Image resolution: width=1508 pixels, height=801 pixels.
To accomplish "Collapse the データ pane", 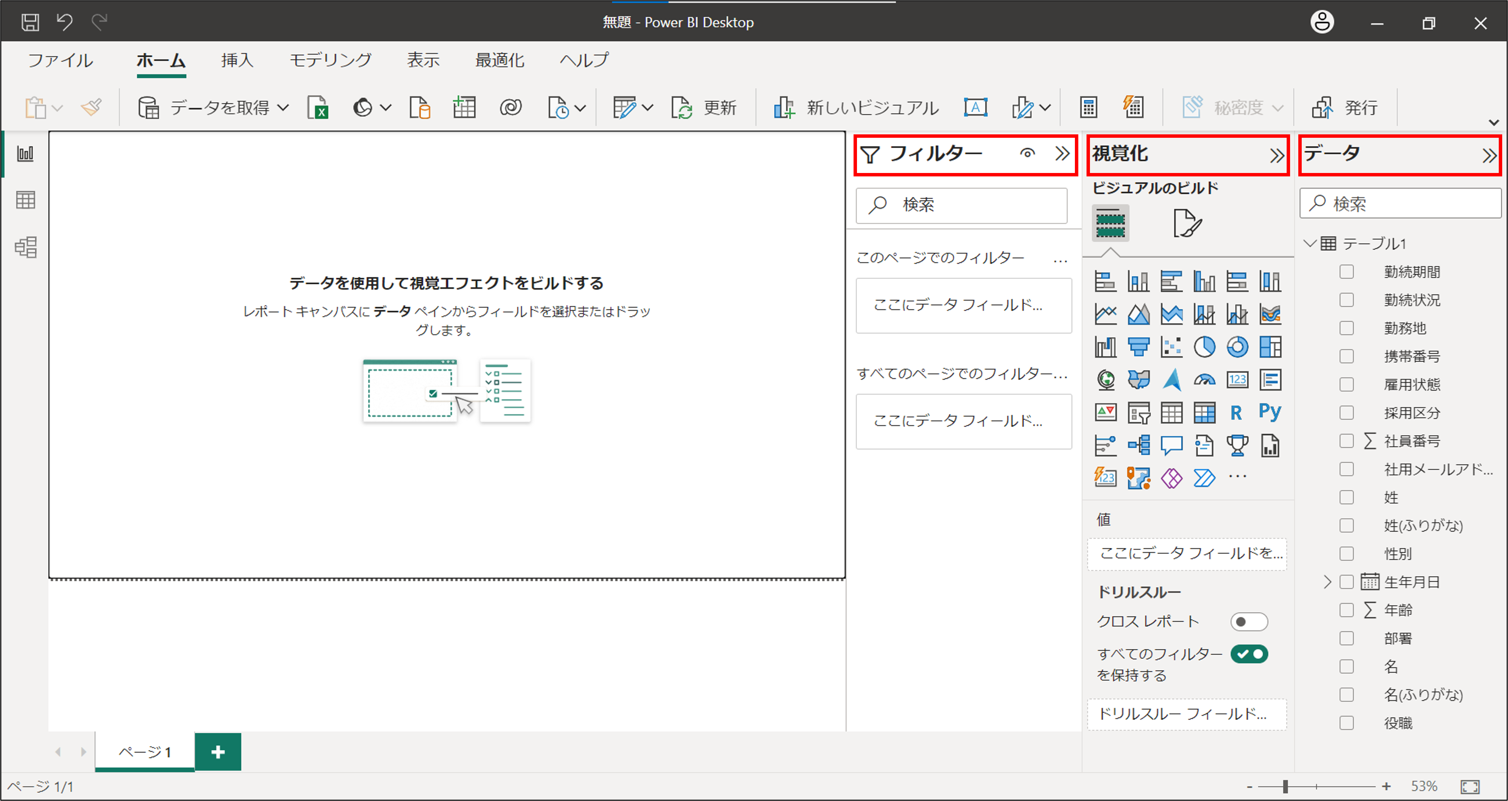I will (1489, 156).
